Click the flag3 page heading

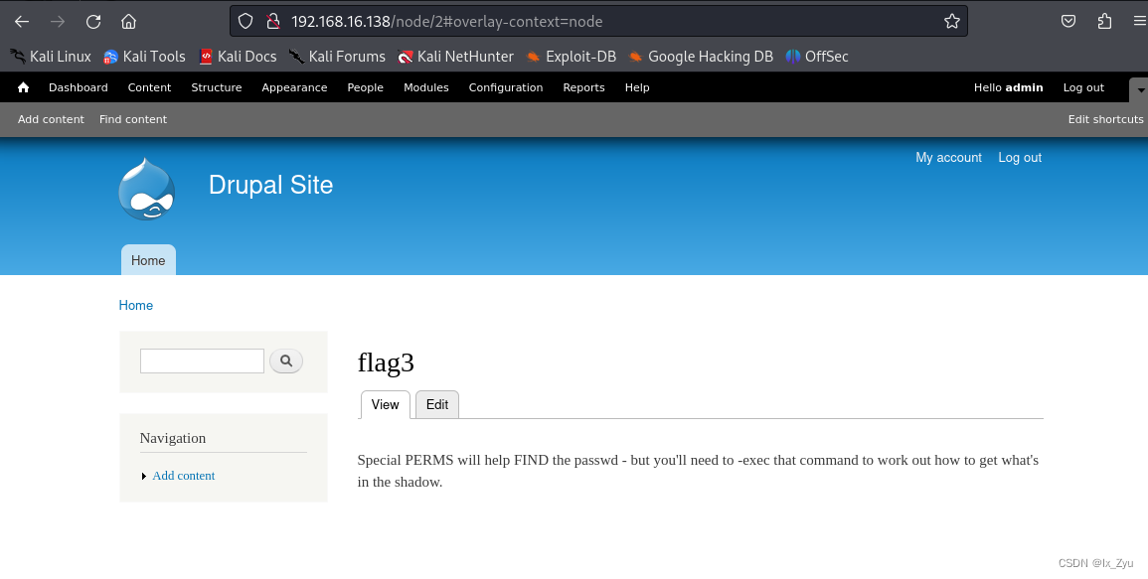(x=386, y=362)
